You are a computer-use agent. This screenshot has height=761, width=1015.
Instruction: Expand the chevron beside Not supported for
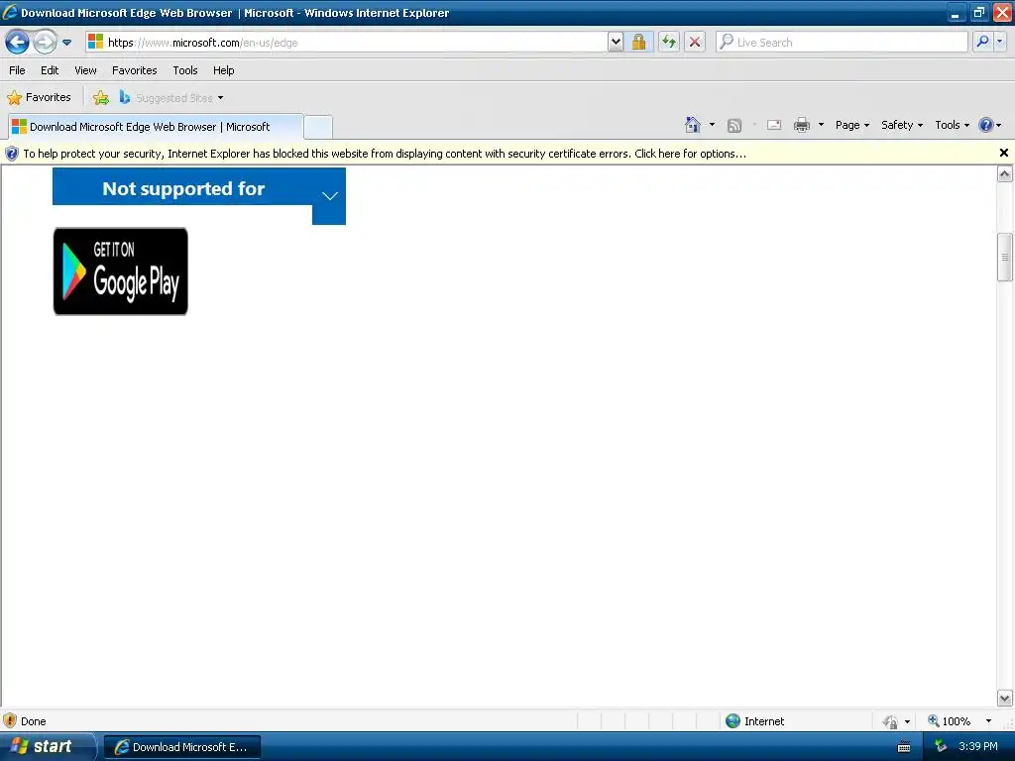pos(329,196)
